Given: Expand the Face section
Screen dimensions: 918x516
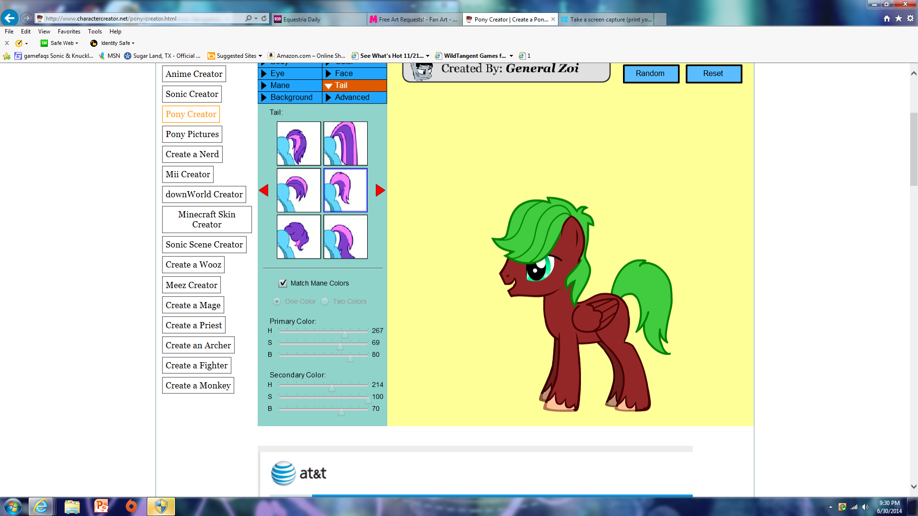Looking at the screenshot, I should 354,73.
